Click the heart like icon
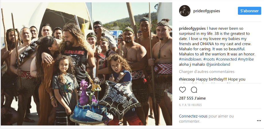 [x=182, y=90]
